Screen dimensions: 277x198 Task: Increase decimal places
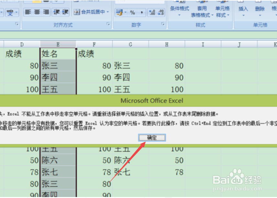pos(152,12)
